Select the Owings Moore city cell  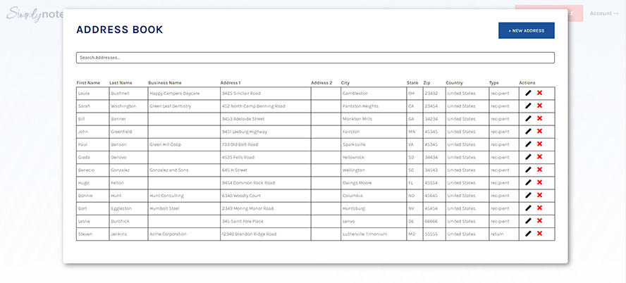point(374,182)
